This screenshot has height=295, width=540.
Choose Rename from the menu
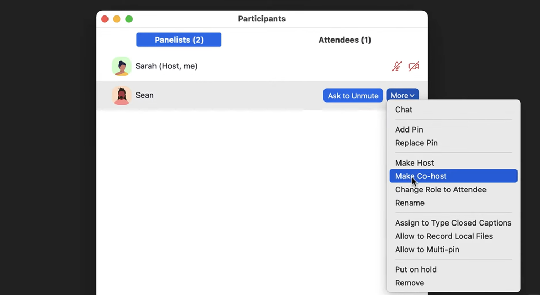[x=410, y=203]
